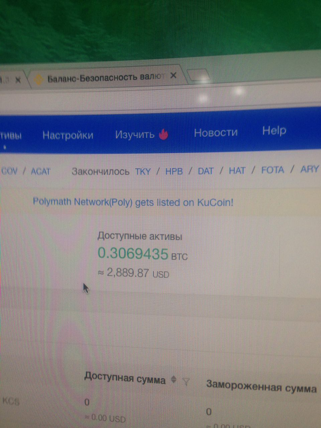Screen dimensions: 321x428
Task: Click the 0.3069435 BTC balance value
Action: pos(142,254)
